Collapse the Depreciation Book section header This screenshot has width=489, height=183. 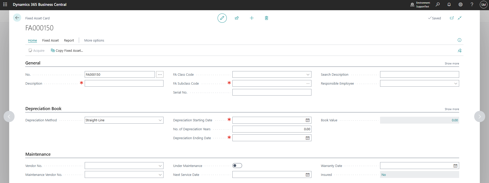pyautogui.click(x=43, y=109)
